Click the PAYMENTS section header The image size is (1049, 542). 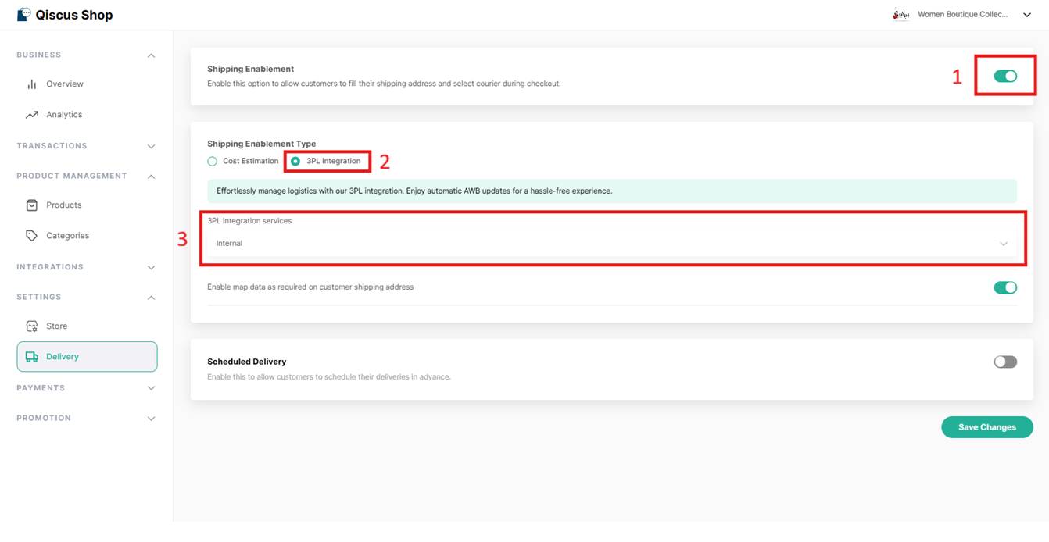(x=41, y=388)
